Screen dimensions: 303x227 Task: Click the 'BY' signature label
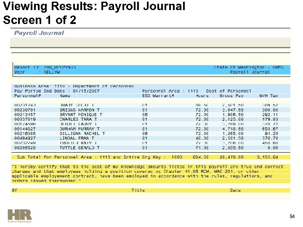point(14,190)
